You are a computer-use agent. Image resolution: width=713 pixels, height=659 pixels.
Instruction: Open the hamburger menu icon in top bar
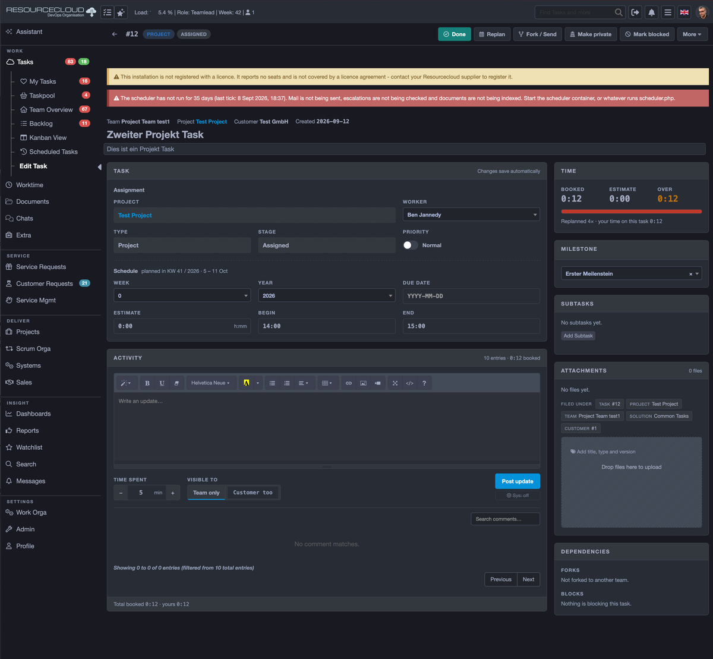[668, 12]
